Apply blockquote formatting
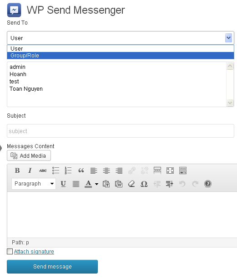The width and height of the screenshot is (237, 279). coord(81,170)
